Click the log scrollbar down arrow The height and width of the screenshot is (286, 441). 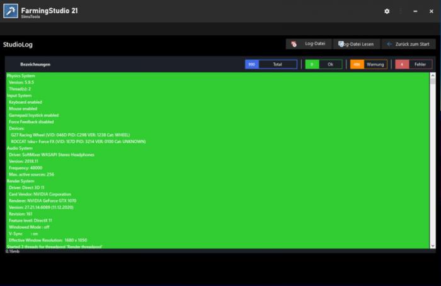click(433, 245)
